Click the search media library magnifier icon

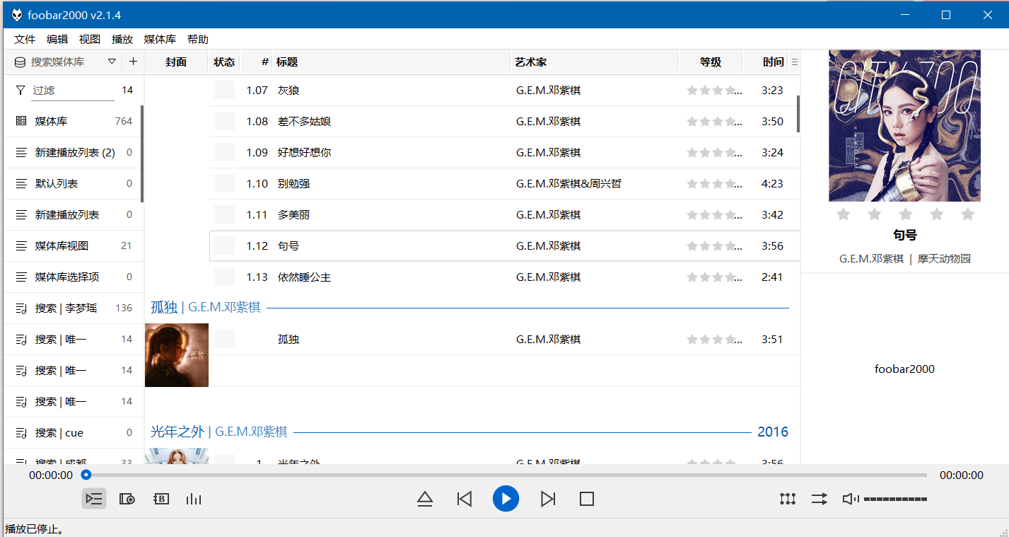coord(21,62)
